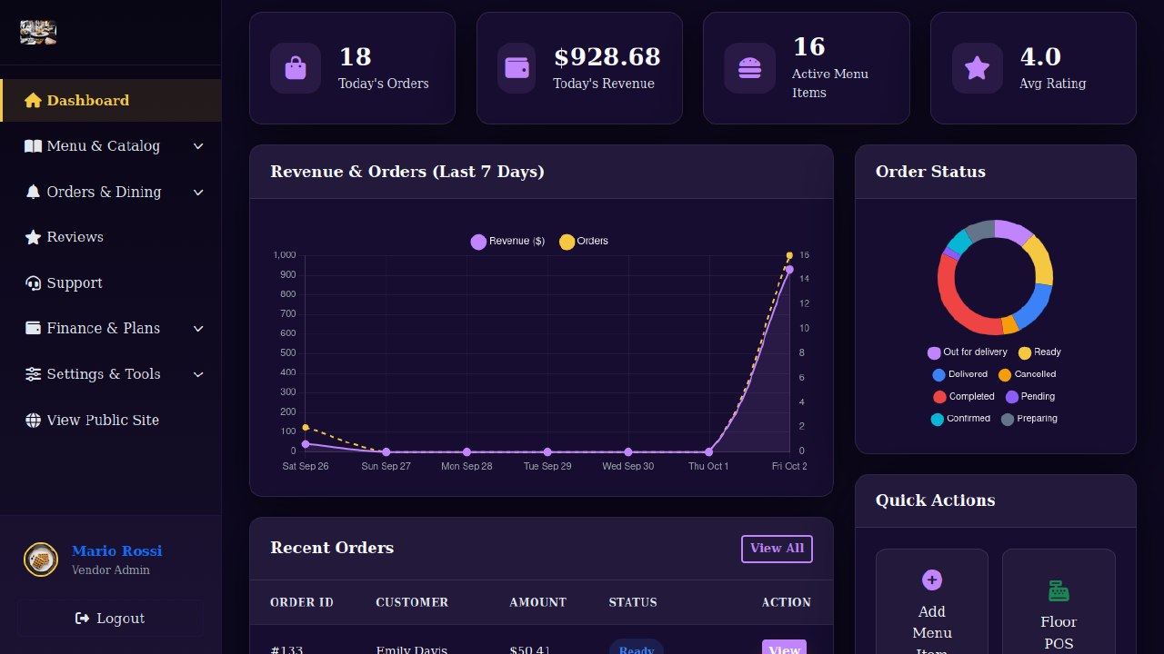Click the Dashboard home icon
The width and height of the screenshot is (1164, 654).
click(34, 101)
